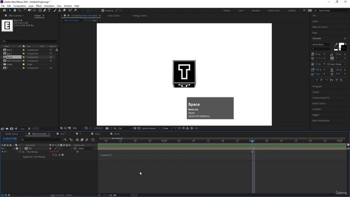Open the File menu

[x=3, y=6]
